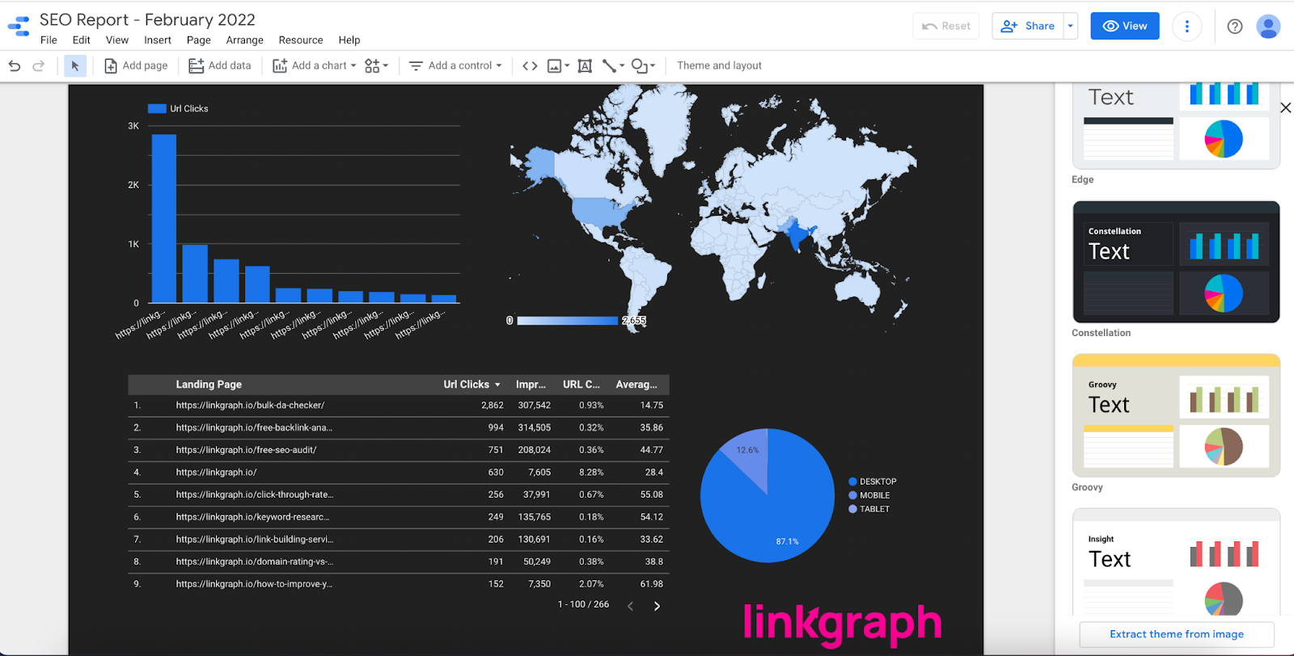Open the three-dot more options menu

click(x=1186, y=27)
